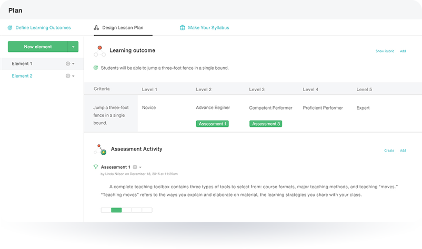Click the Assessment 3 tag under Level 3

(266, 124)
